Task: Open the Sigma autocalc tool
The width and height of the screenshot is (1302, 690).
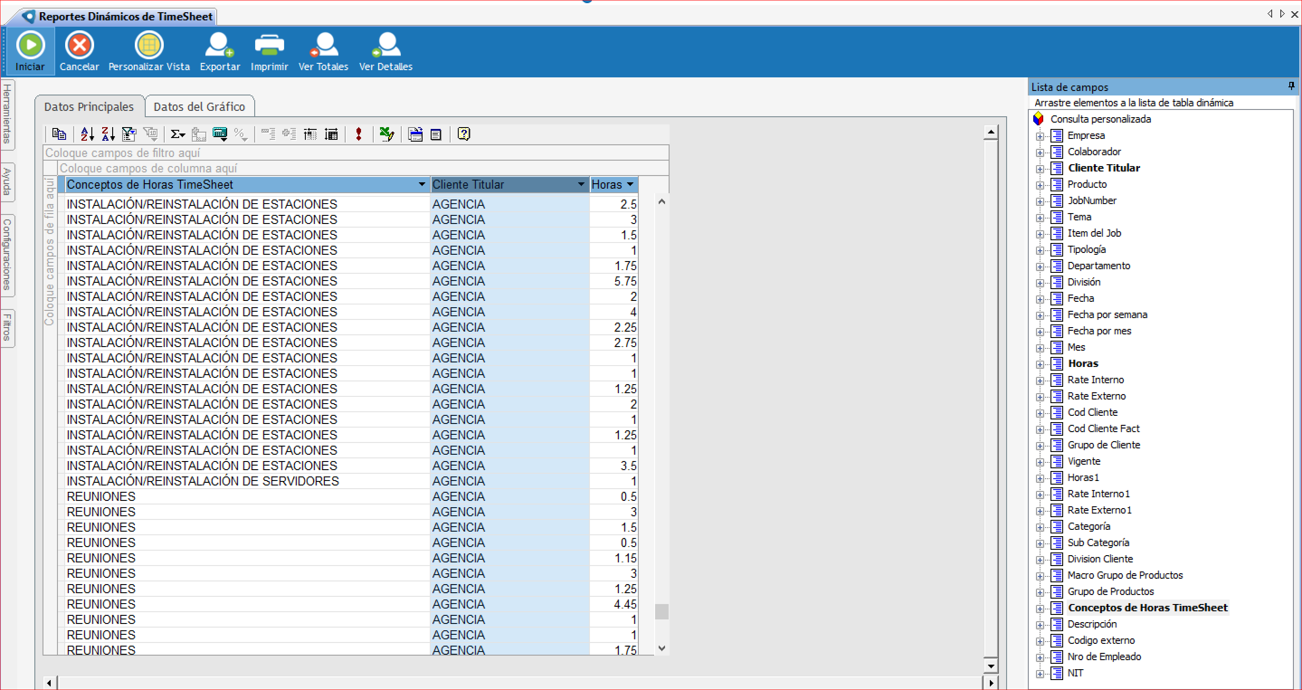Action: 177,134
